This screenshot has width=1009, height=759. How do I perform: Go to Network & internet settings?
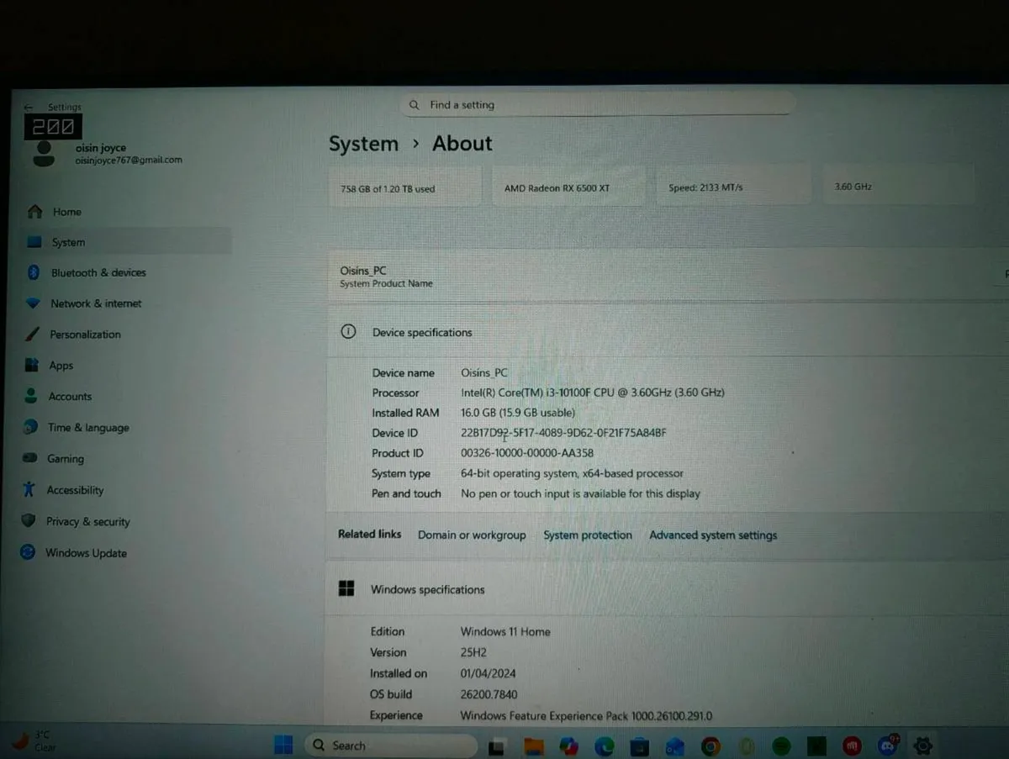point(95,303)
